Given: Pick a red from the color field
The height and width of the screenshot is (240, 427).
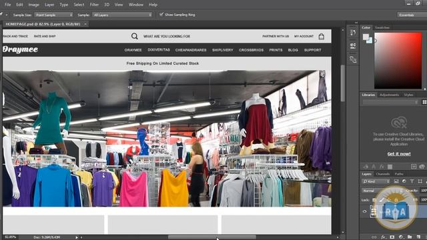Looking at the screenshot, I should click(398, 61).
